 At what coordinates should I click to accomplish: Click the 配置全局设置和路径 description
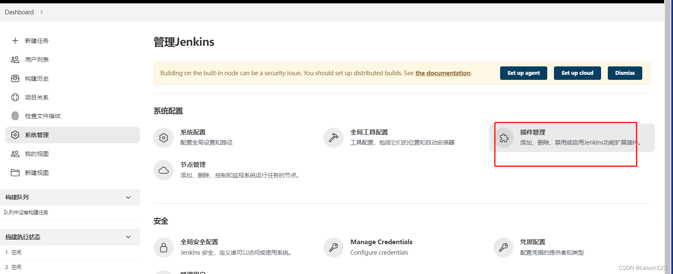click(207, 143)
